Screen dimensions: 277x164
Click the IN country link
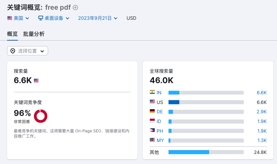pos(159,92)
